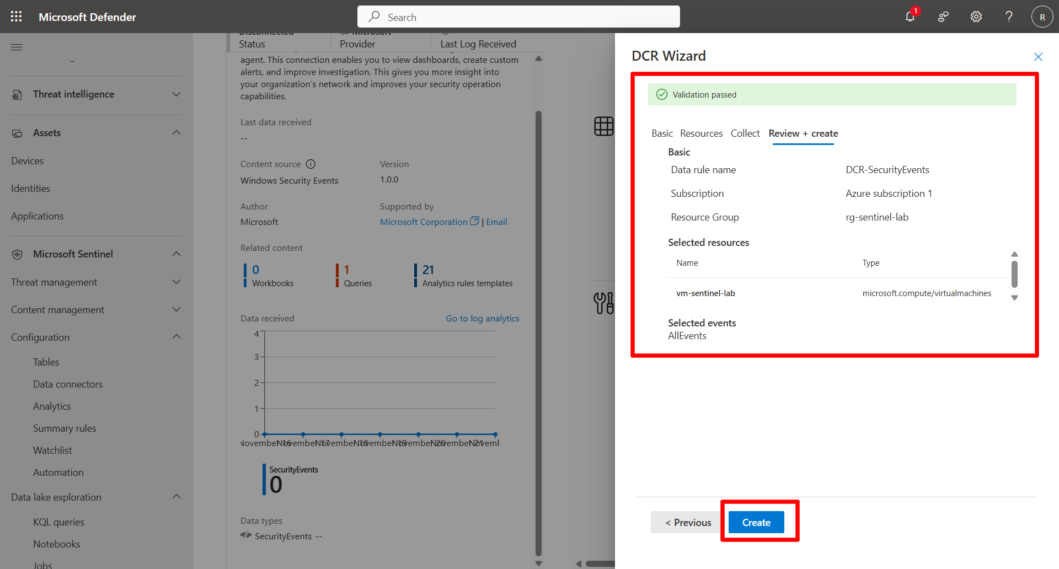The image size is (1059, 569).
Task: Collapse Data lake exploration section
Action: point(176,497)
